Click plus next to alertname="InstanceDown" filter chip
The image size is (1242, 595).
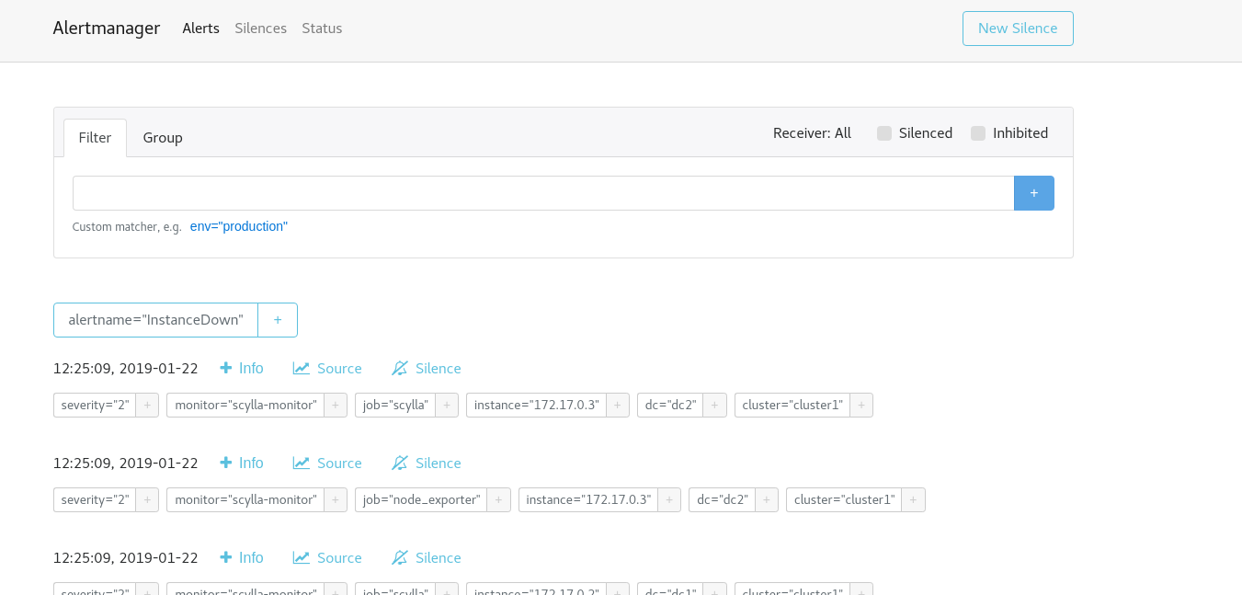[x=277, y=319]
